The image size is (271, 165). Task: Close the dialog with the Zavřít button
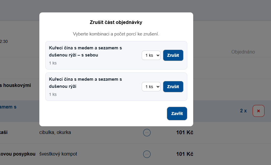177,114
